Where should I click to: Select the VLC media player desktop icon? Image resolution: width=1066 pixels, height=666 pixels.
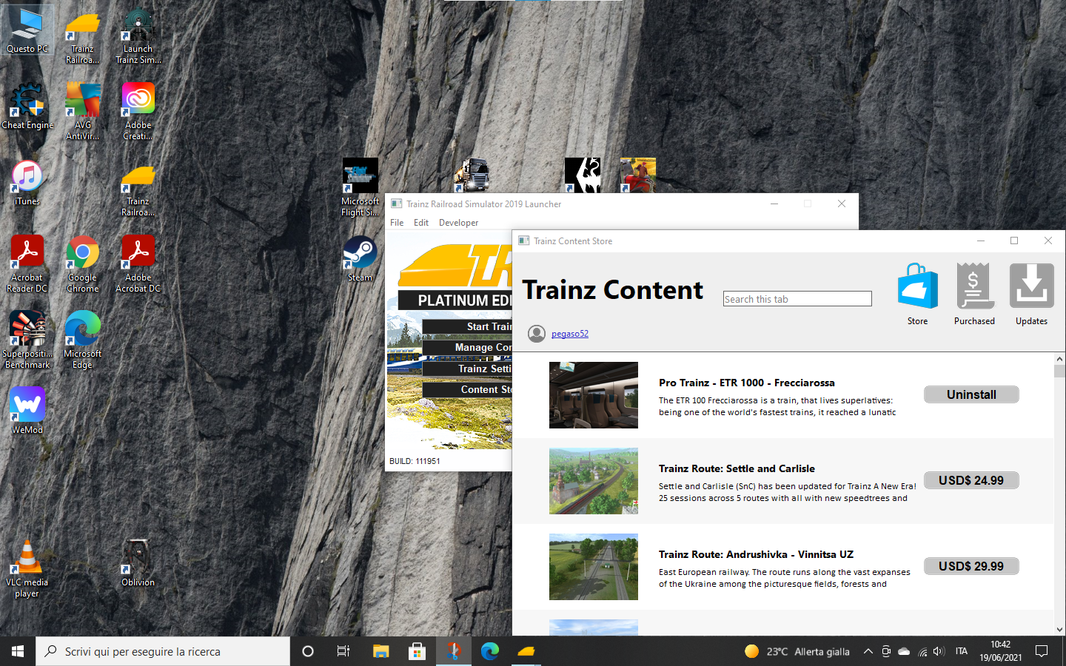pyautogui.click(x=27, y=569)
